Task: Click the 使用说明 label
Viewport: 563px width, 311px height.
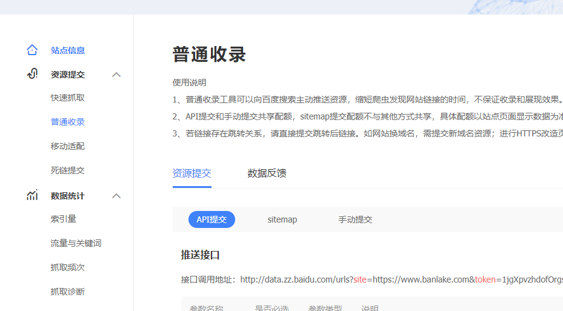Action: (189, 82)
